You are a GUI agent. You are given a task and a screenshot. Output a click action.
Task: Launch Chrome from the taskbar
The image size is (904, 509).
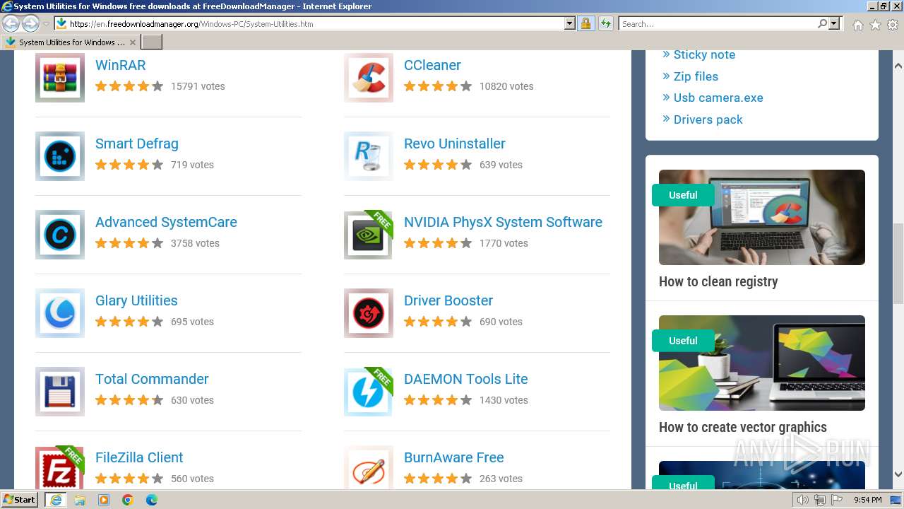(x=128, y=500)
